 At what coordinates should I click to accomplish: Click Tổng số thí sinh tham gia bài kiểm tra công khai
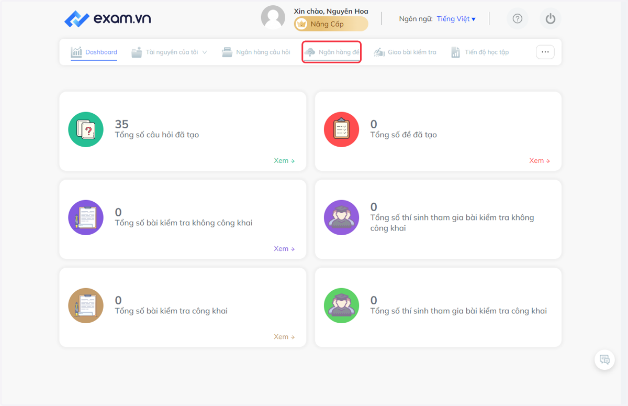tap(458, 311)
